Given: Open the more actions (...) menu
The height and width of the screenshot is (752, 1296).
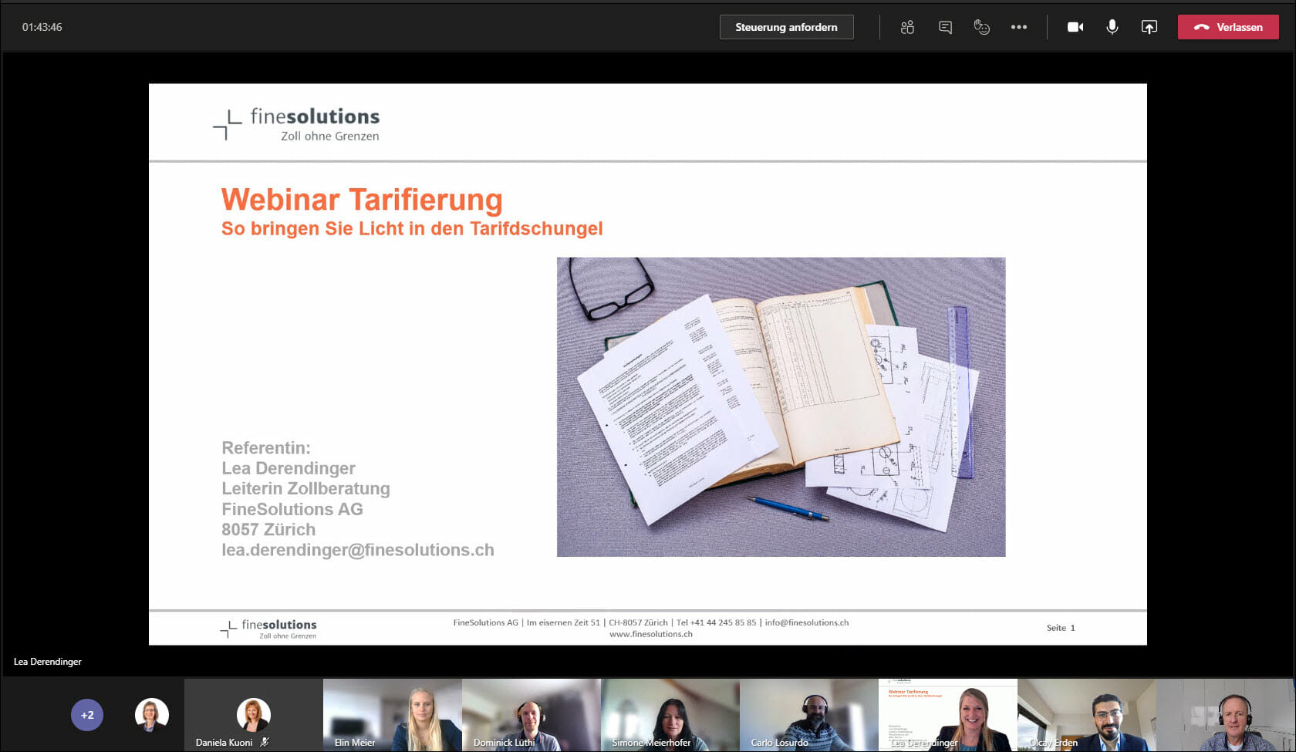Looking at the screenshot, I should tap(1019, 26).
